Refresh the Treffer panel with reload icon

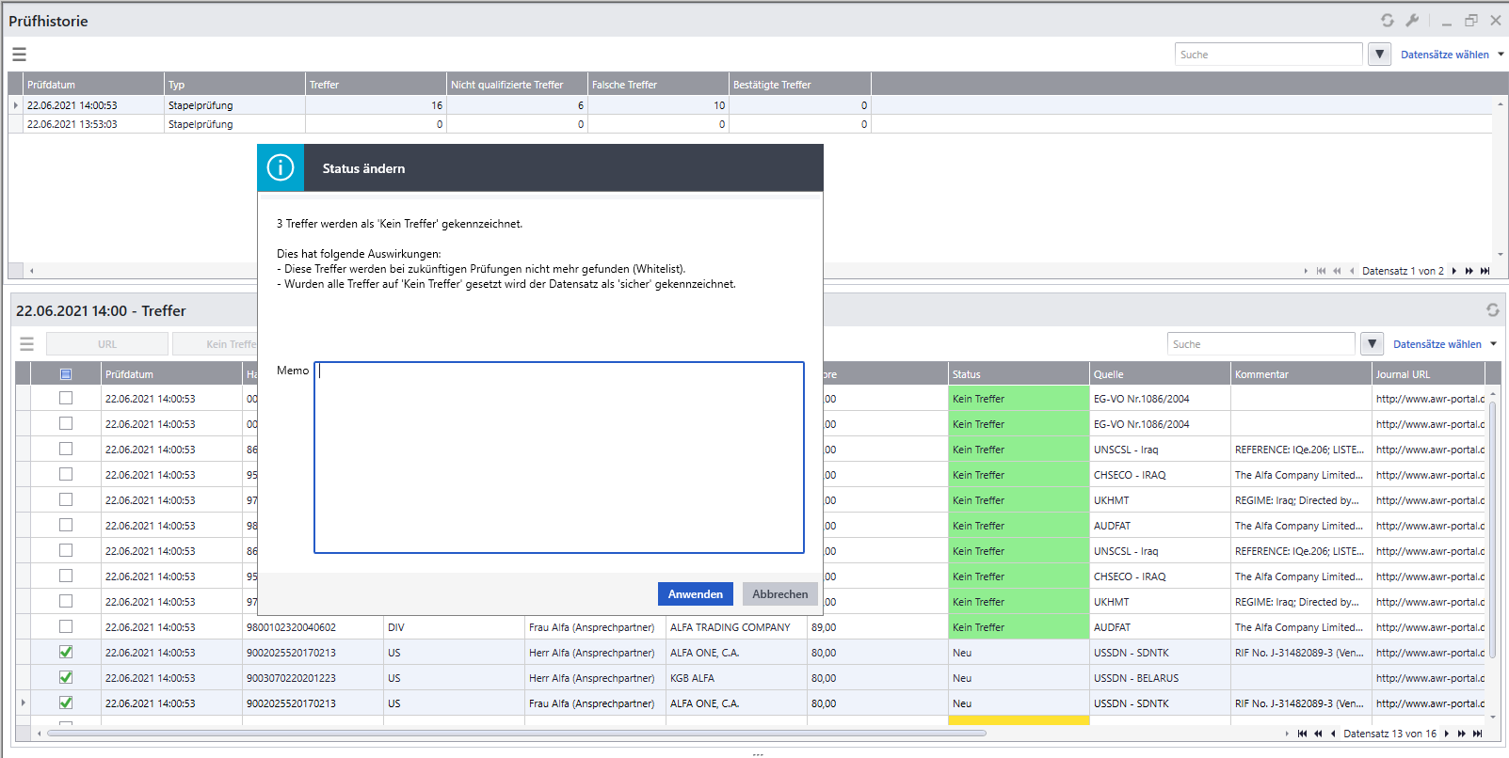(x=1492, y=310)
